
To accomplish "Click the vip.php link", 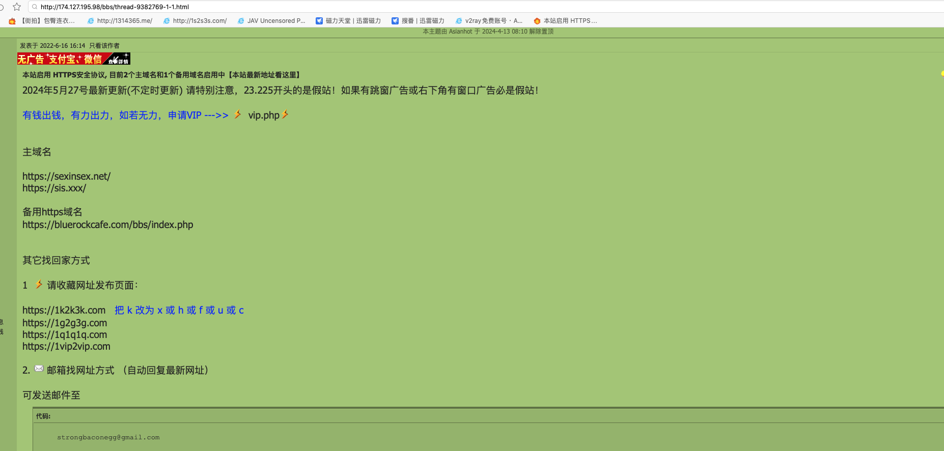I will click(x=264, y=115).
